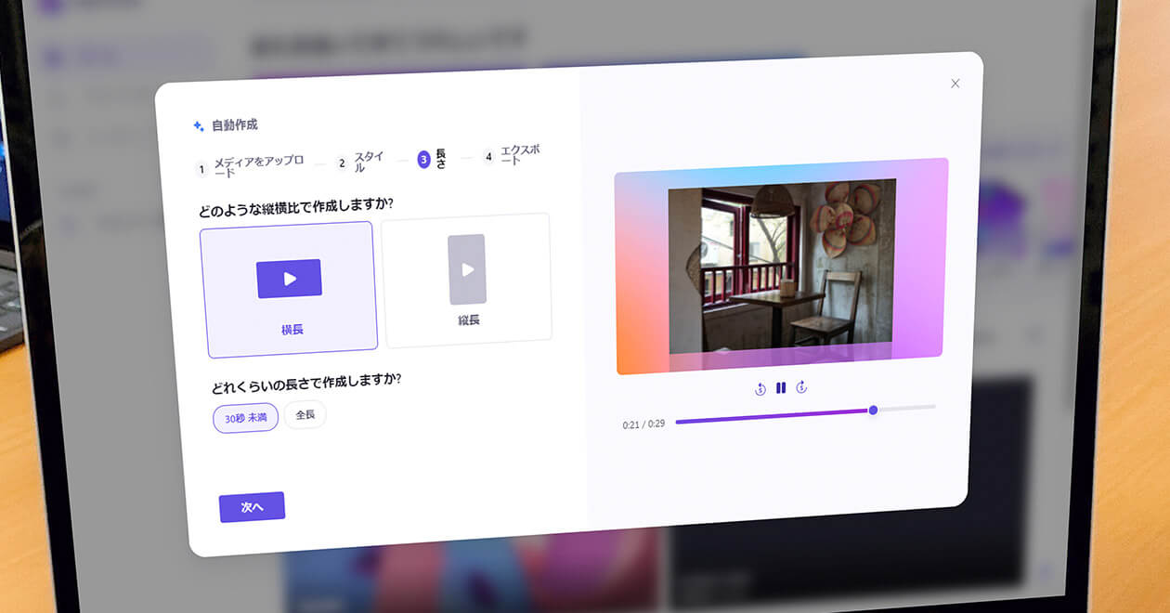This screenshot has width=1170, height=613.
Task: Click the round playhead handle on the progress bar
Action: [873, 410]
